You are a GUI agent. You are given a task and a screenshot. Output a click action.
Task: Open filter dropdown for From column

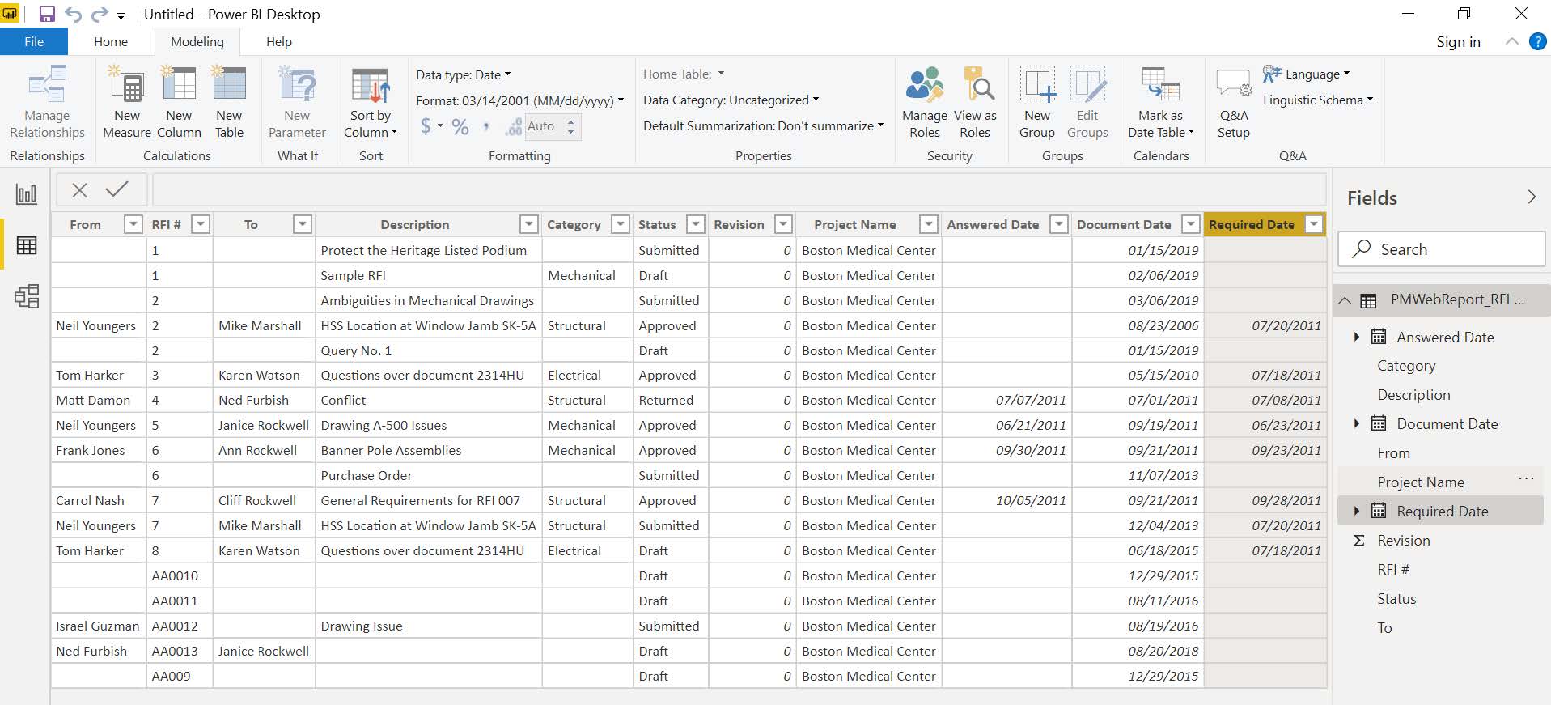click(133, 224)
